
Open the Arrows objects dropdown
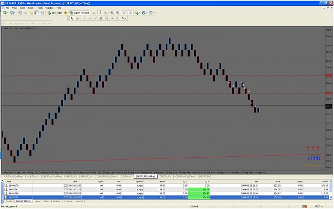pyautogui.click(x=124, y=18)
